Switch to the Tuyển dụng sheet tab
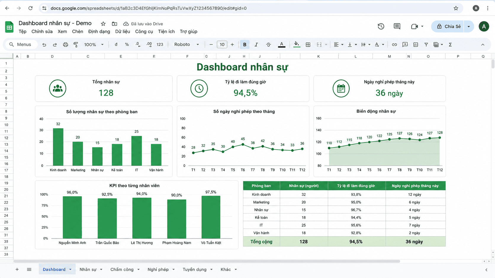This screenshot has width=495, height=278. [195, 269]
